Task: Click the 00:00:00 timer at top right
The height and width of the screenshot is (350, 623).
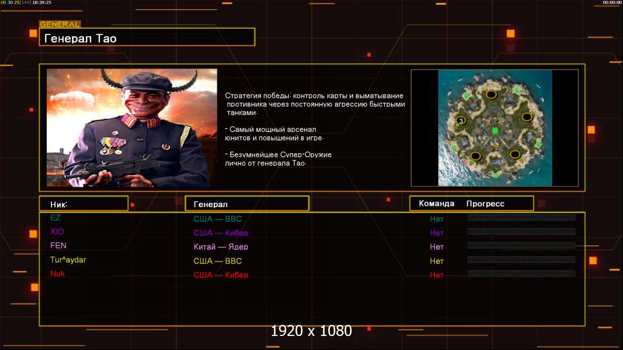Action: (x=612, y=2)
